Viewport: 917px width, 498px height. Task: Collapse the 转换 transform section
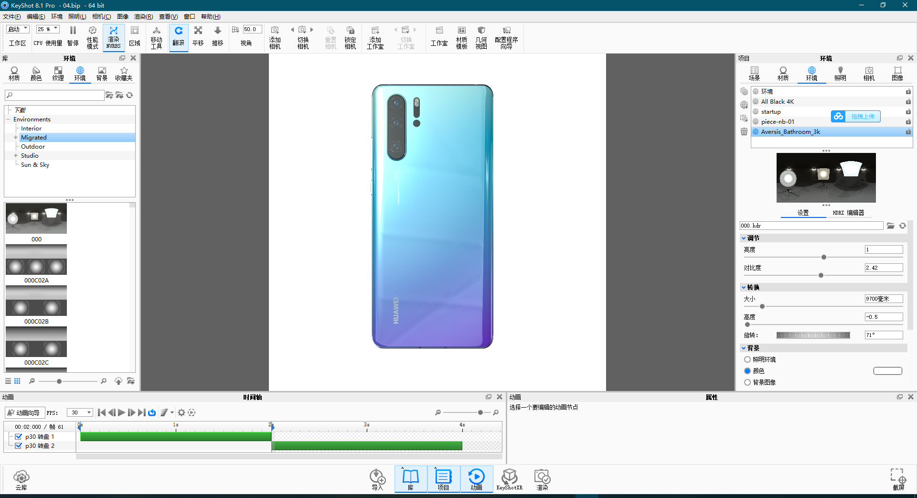tap(744, 287)
